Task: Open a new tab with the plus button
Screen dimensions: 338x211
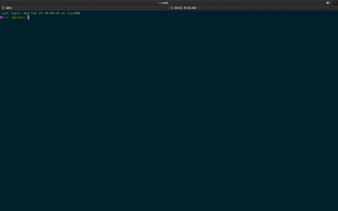Action: click(x=335, y=3)
